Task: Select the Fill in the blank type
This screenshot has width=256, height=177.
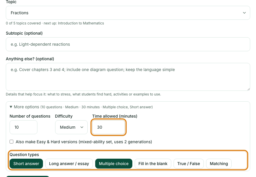Action: tap(153, 164)
